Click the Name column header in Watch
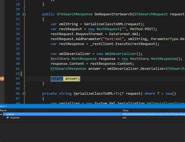The width and height of the screenshot is (185, 142). [3, 110]
